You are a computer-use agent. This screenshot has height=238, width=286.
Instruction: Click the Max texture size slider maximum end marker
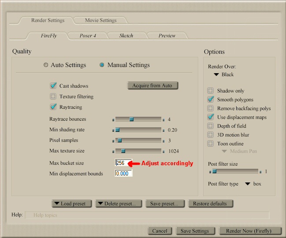[163, 152]
